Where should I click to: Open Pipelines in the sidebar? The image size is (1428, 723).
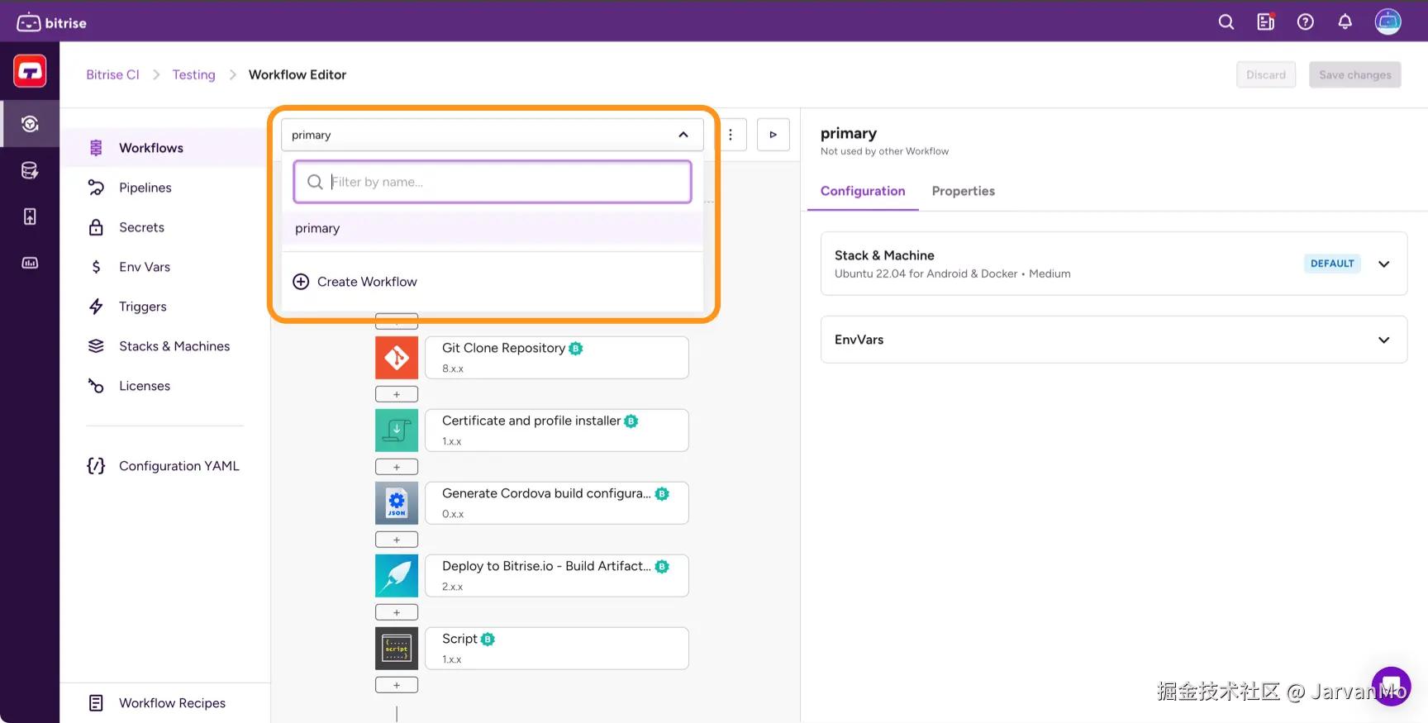click(145, 188)
